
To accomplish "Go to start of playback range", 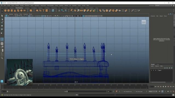I will [x=156, y=87].
